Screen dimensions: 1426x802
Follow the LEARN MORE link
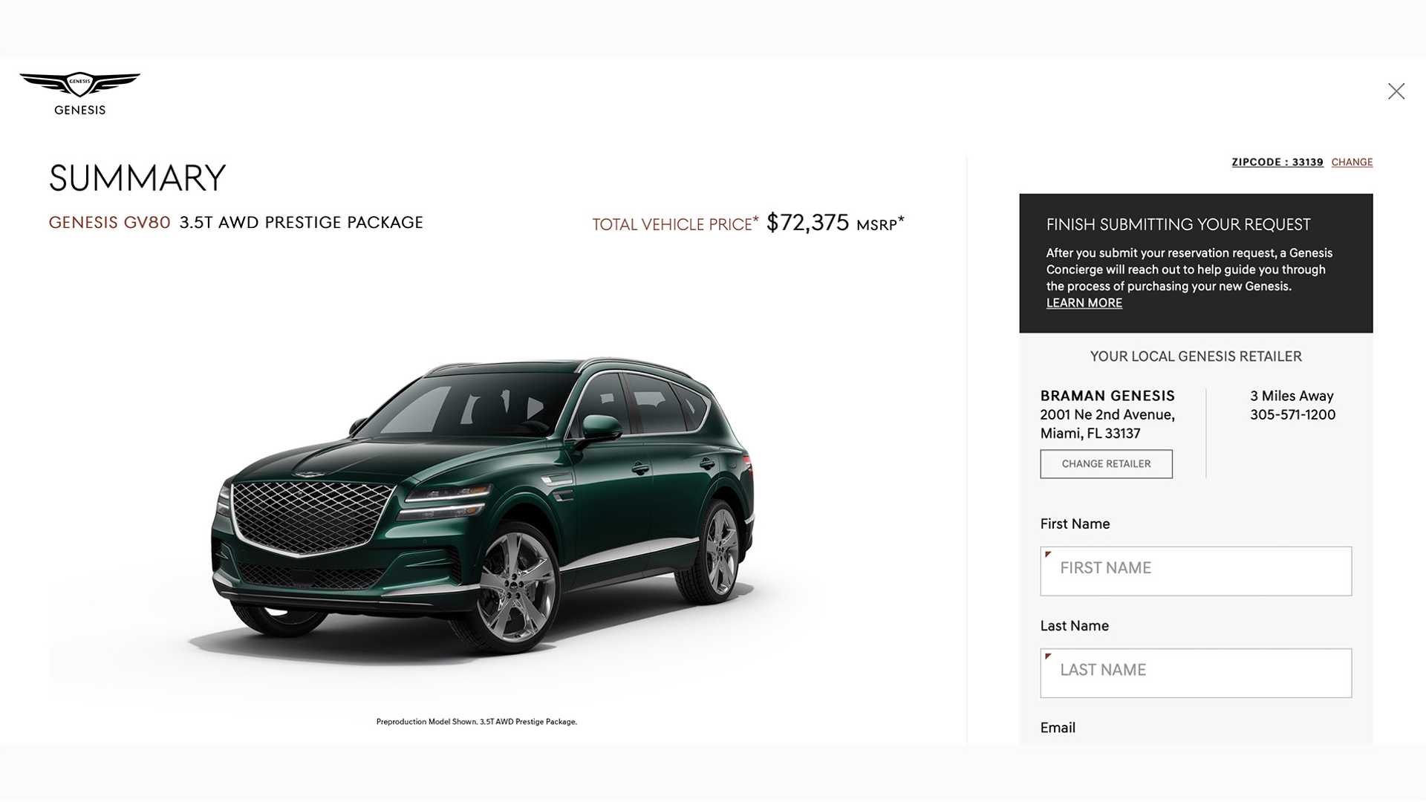click(x=1084, y=303)
